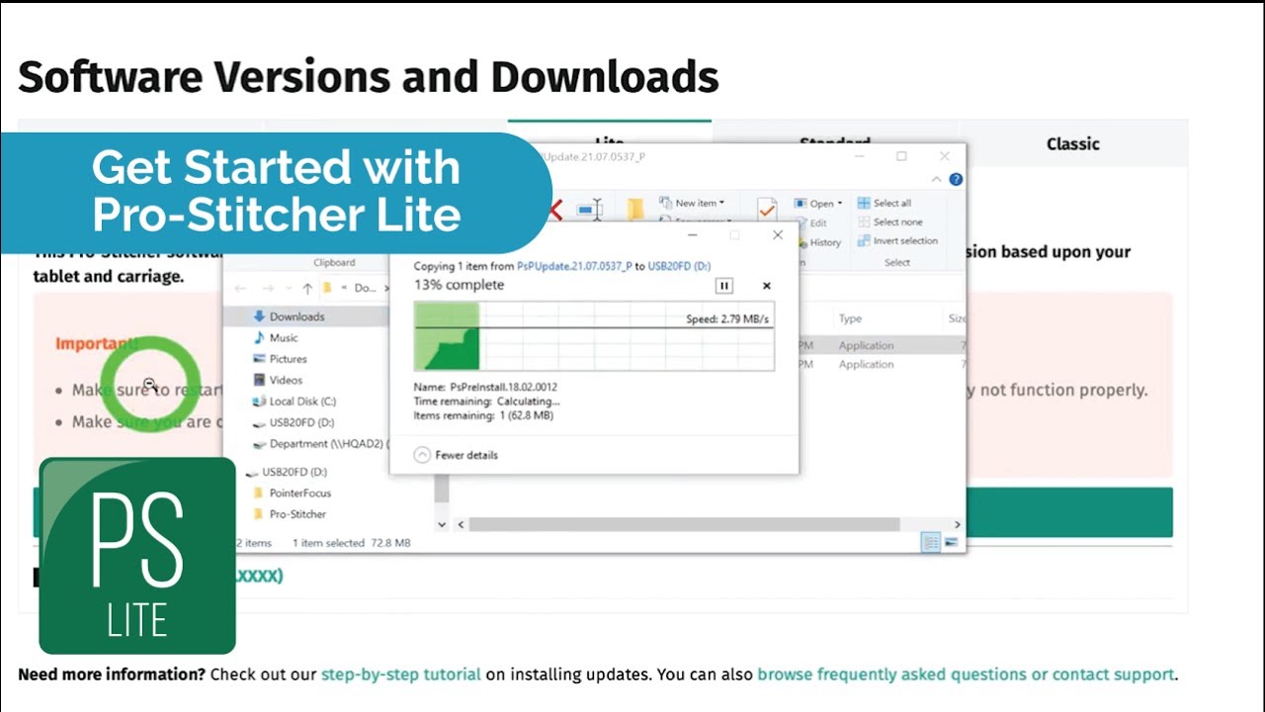1265x712 pixels.
Task: Click Select all in the ribbon
Action: click(x=885, y=203)
